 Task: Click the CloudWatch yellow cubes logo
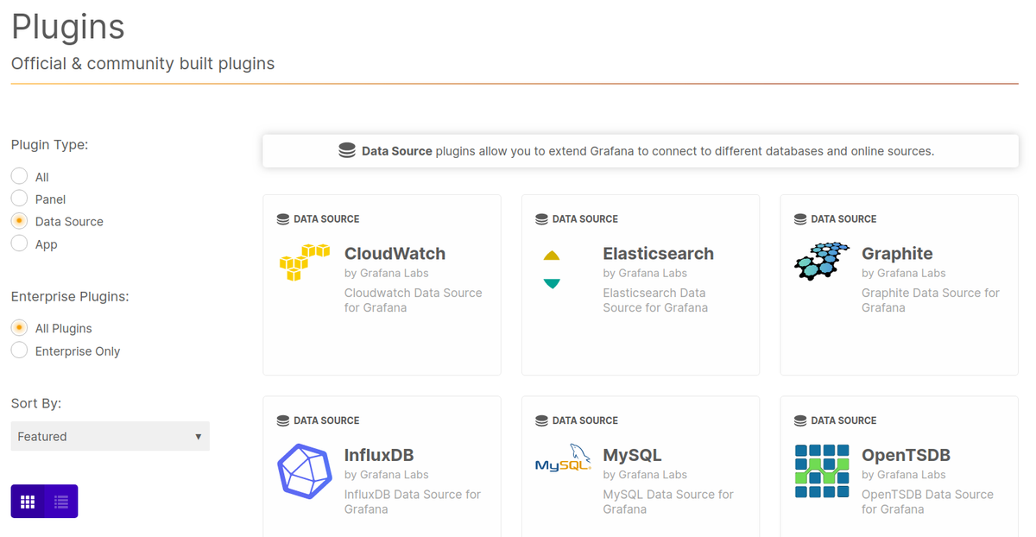[305, 262]
